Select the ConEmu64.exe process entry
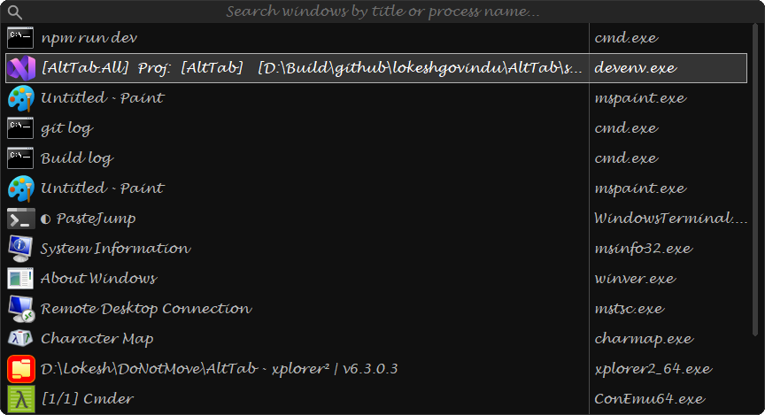765x415 pixels. 649,398
